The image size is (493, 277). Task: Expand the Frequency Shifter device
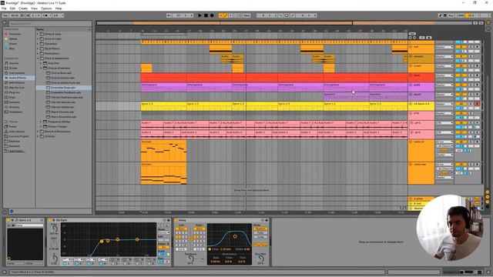pos(41,122)
